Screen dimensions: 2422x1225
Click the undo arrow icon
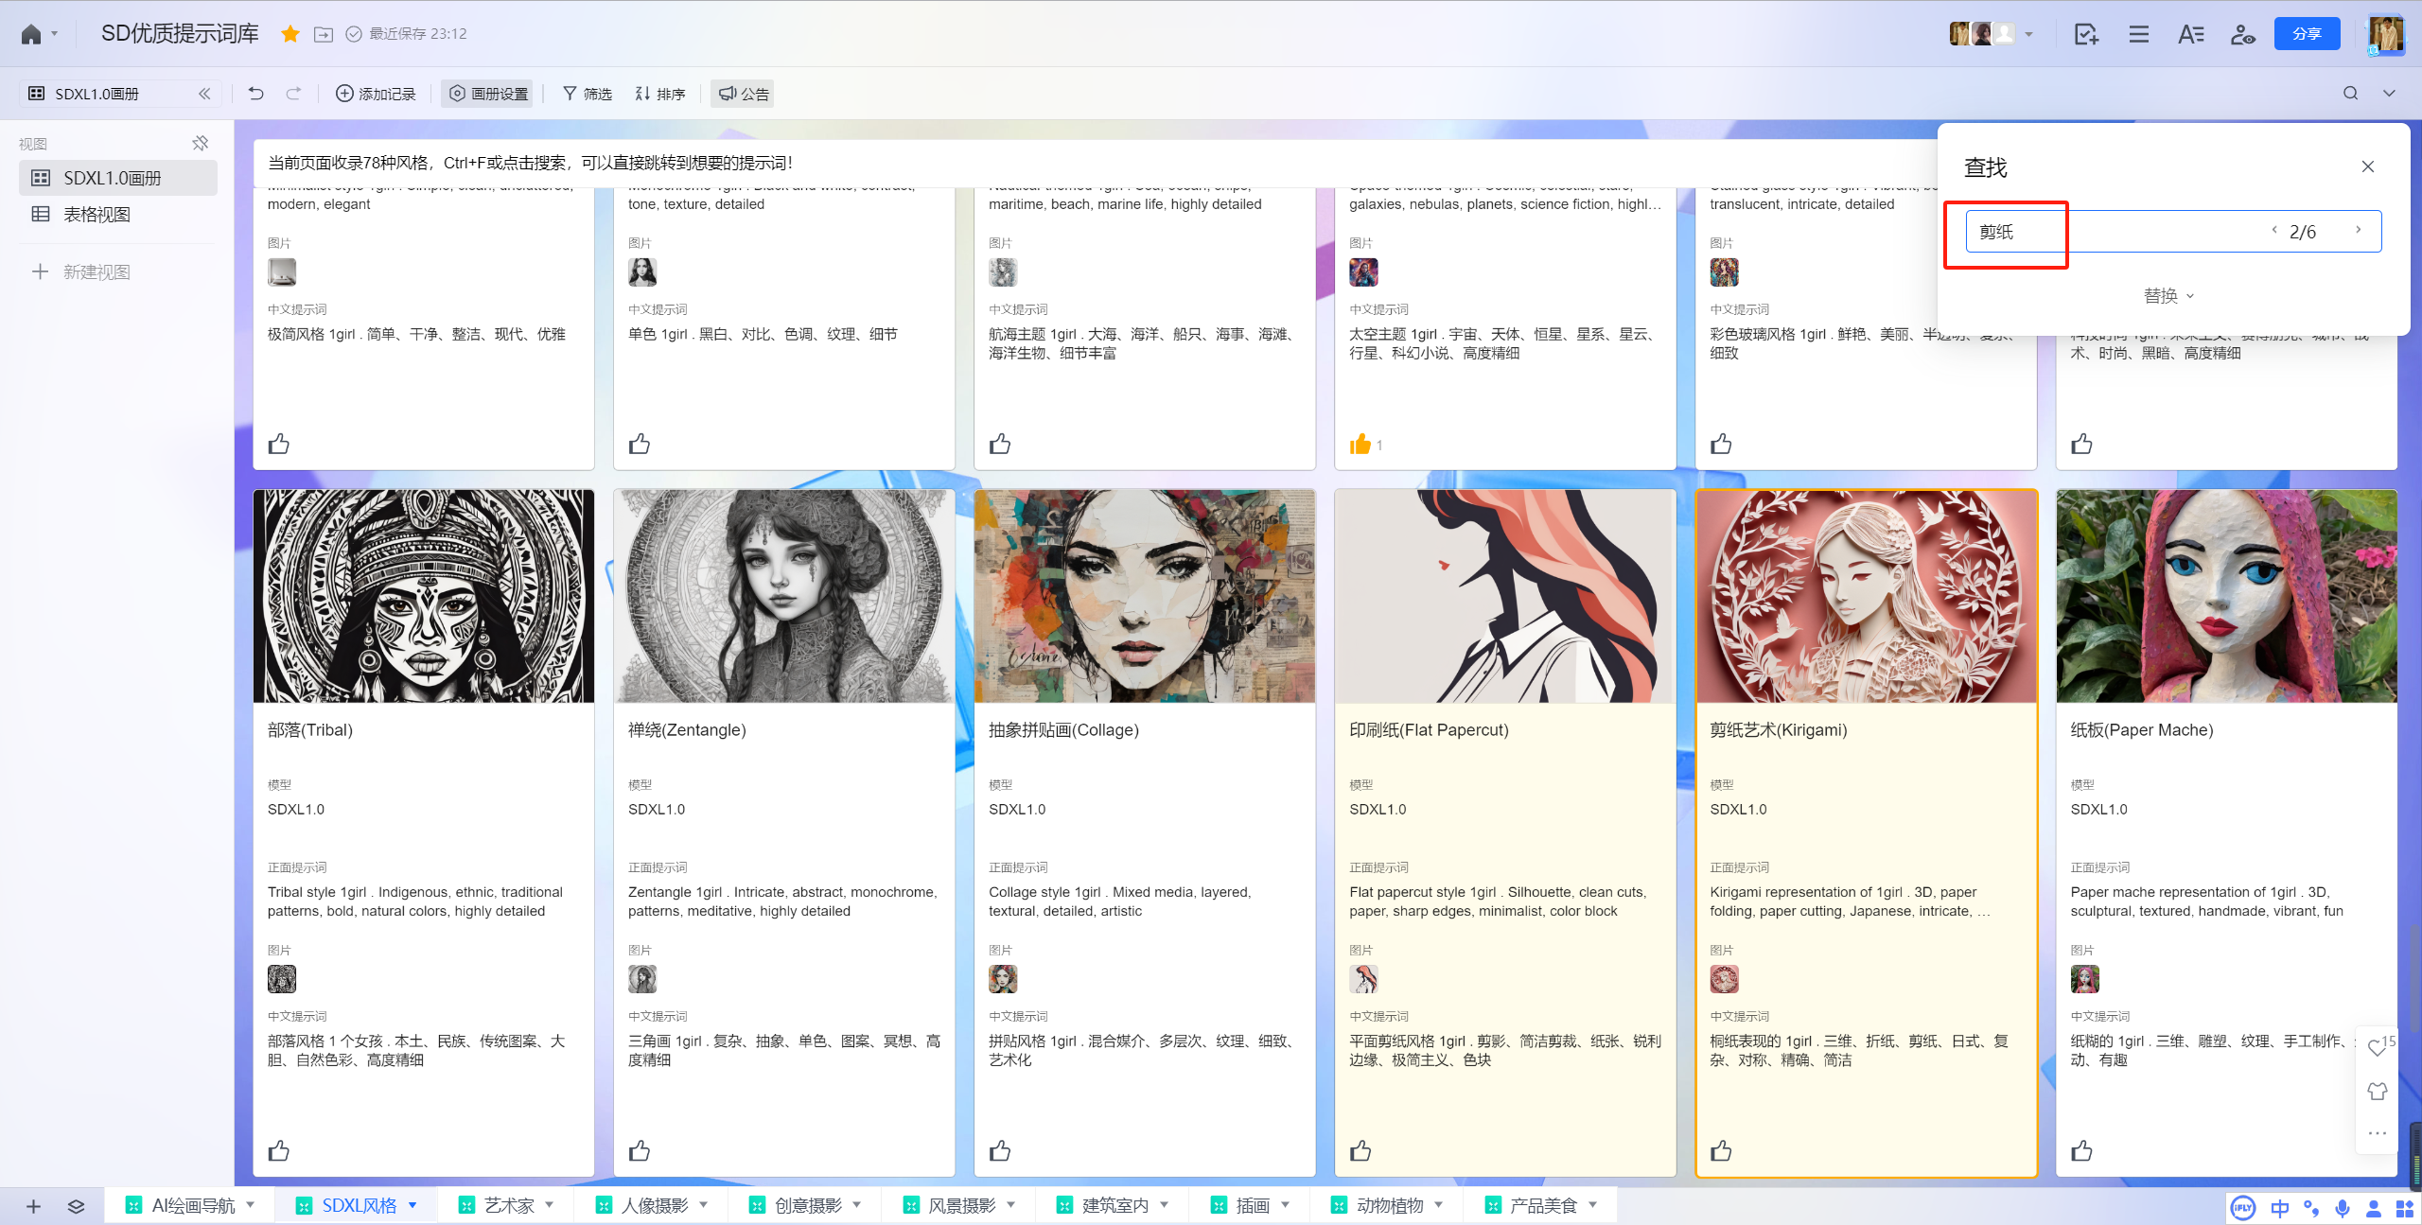coord(255,94)
